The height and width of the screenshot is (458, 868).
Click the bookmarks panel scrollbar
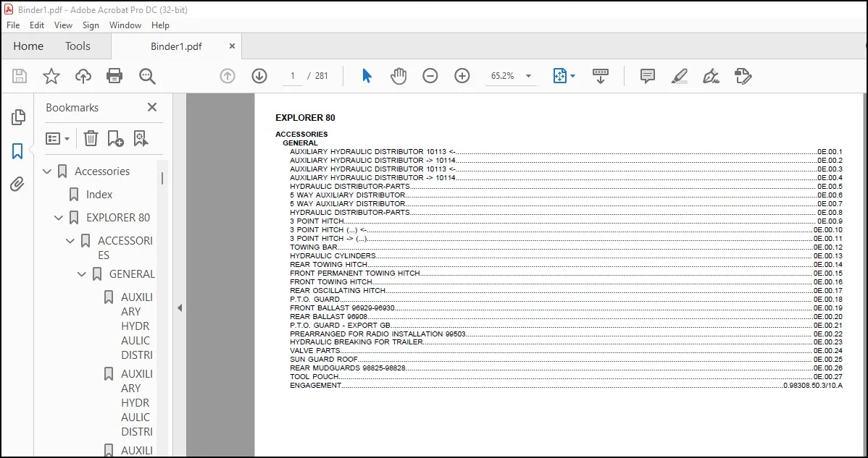pyautogui.click(x=162, y=179)
